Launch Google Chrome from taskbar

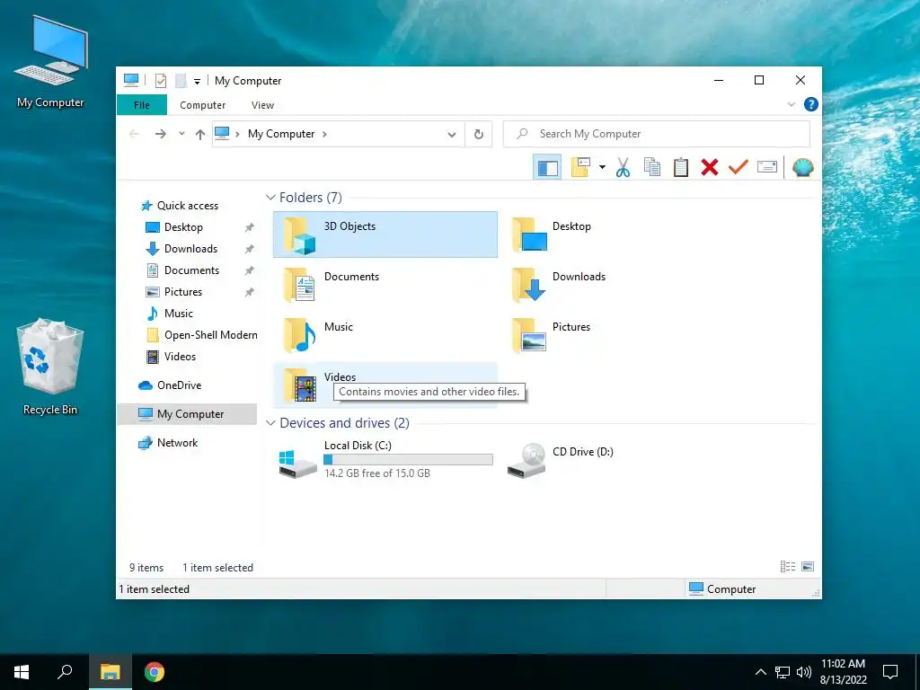point(155,672)
